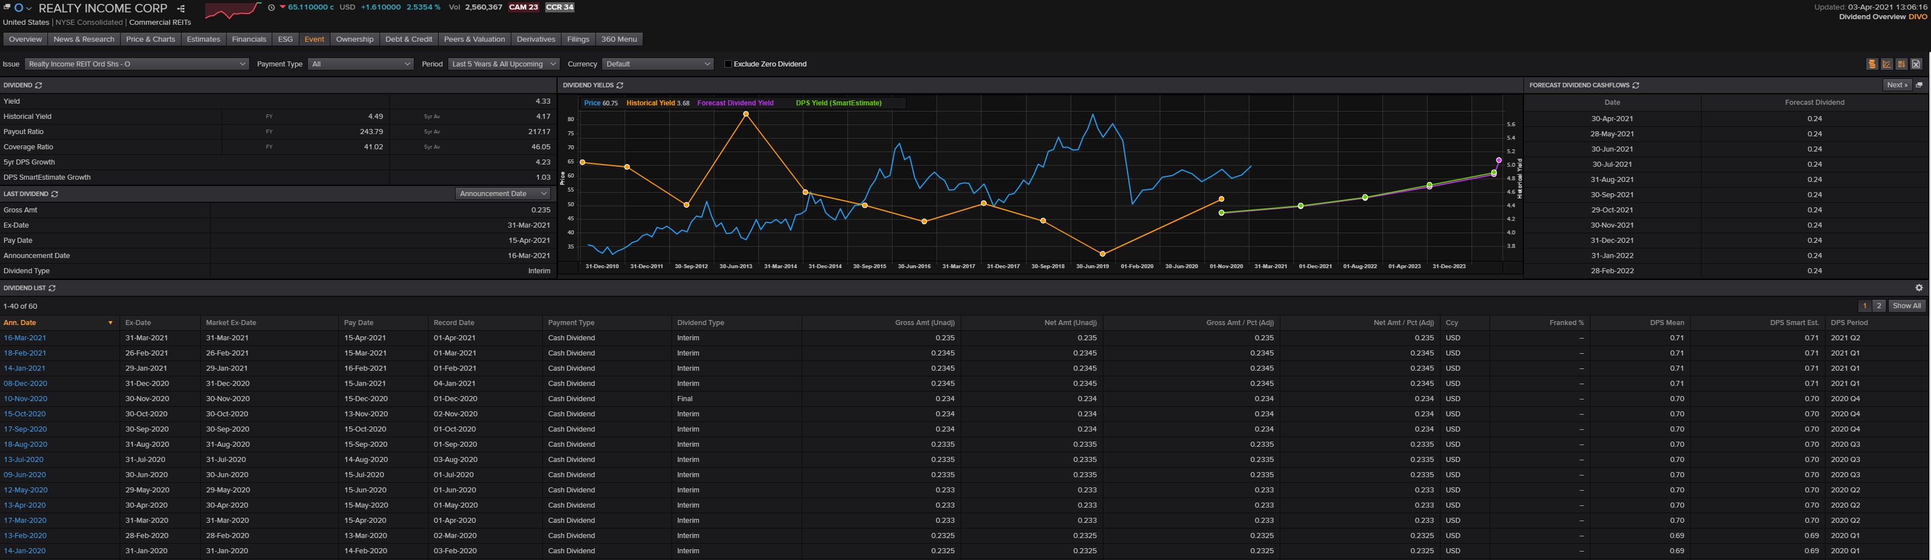Viewport: 1931px width, 560px height.
Task: Open the News & Research tab
Action: click(x=84, y=39)
